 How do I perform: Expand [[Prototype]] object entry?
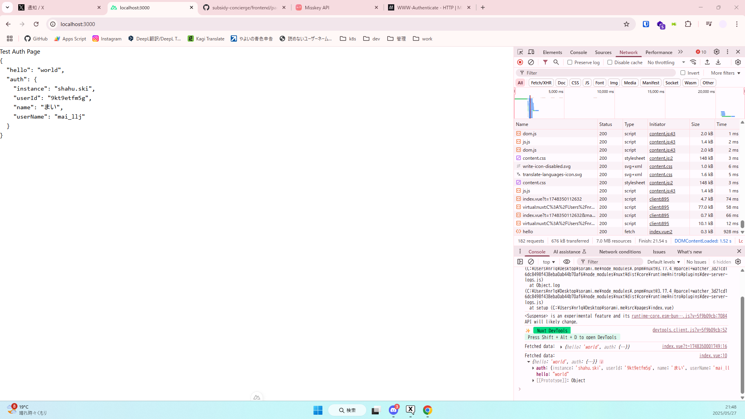click(x=533, y=381)
